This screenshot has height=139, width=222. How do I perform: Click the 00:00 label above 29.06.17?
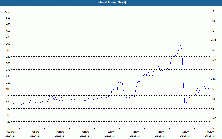tap(211, 132)
